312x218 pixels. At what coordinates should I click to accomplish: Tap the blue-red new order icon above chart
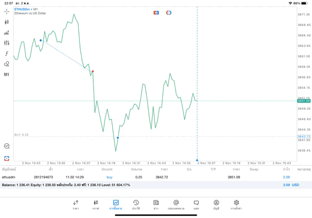coord(156,13)
